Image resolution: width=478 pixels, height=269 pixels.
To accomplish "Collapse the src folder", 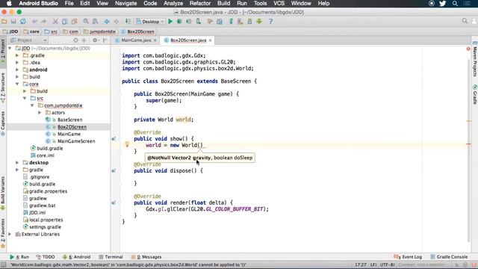I will point(25,98).
